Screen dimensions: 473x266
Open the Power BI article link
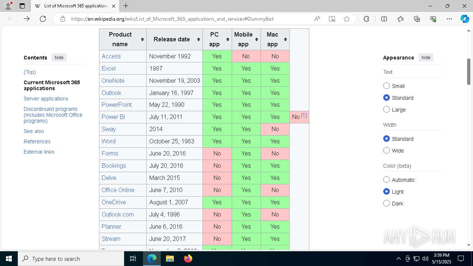coord(113,117)
